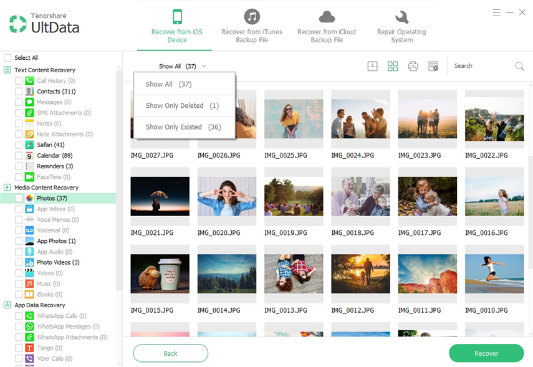Select thumbnail IMG_0015.JPG coffee cup photo
This screenshot has height=367, width=533.
(160, 274)
